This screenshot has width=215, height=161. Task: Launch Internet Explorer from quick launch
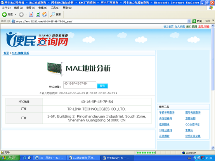click(24, 158)
